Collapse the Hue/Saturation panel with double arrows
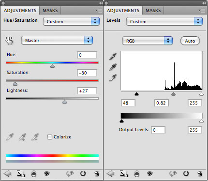 pos(101,3)
